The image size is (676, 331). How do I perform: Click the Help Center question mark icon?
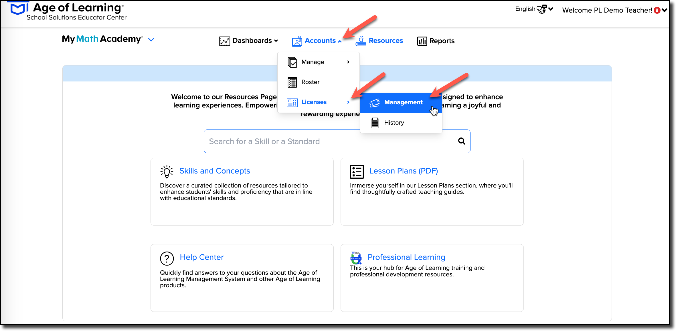[167, 259]
